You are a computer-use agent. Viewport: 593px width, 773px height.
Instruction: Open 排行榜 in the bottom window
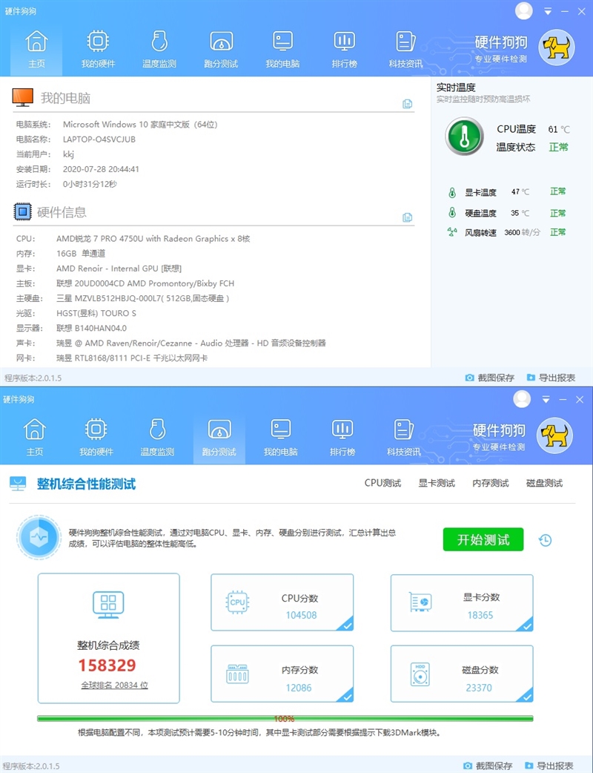click(x=342, y=436)
